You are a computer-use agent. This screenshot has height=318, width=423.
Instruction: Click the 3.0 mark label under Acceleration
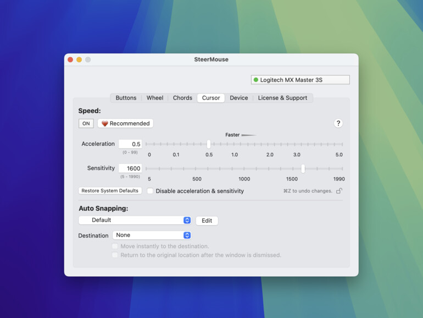pos(297,155)
